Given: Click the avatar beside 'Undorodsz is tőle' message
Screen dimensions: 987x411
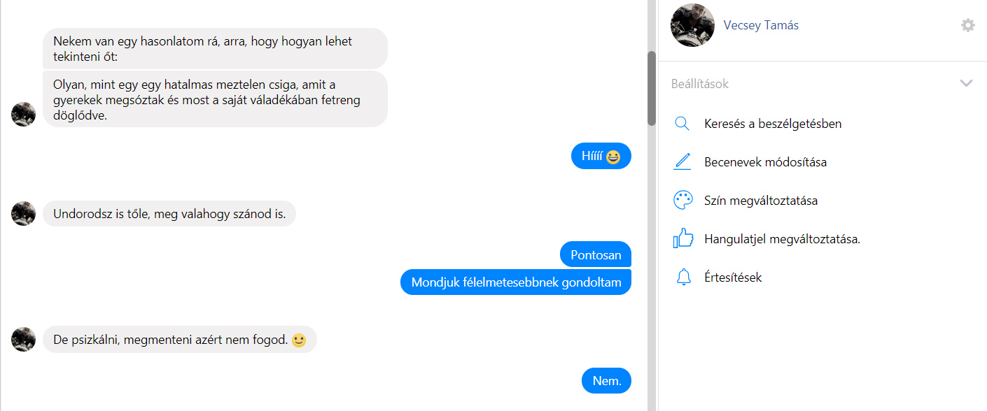Looking at the screenshot, I should 24,214.
